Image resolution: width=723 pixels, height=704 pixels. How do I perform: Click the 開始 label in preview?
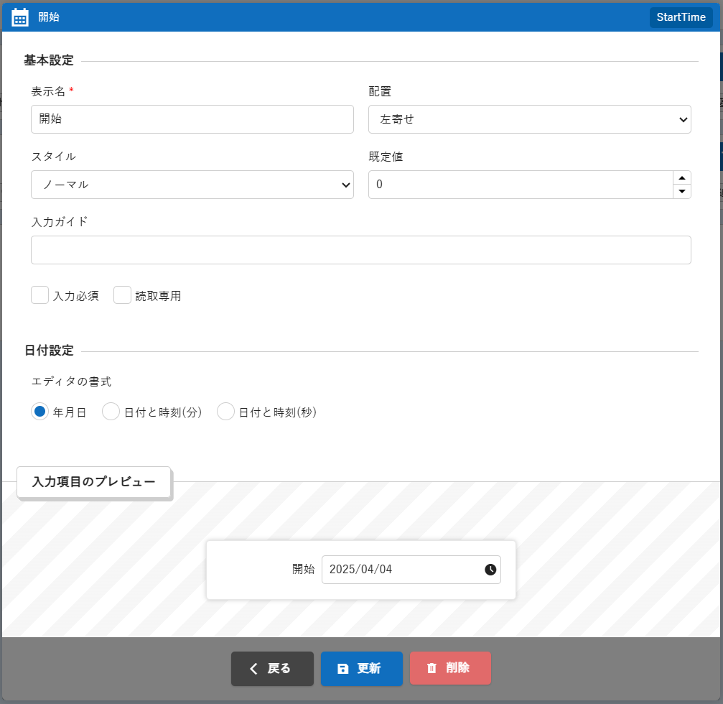(304, 569)
